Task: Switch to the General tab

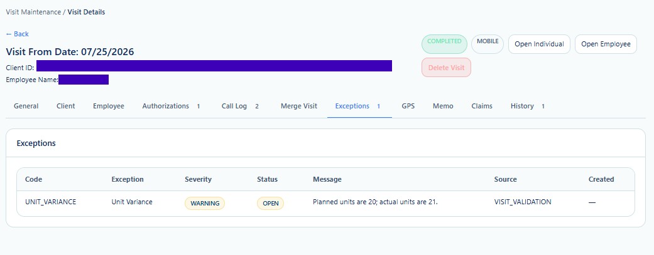Action: click(26, 106)
